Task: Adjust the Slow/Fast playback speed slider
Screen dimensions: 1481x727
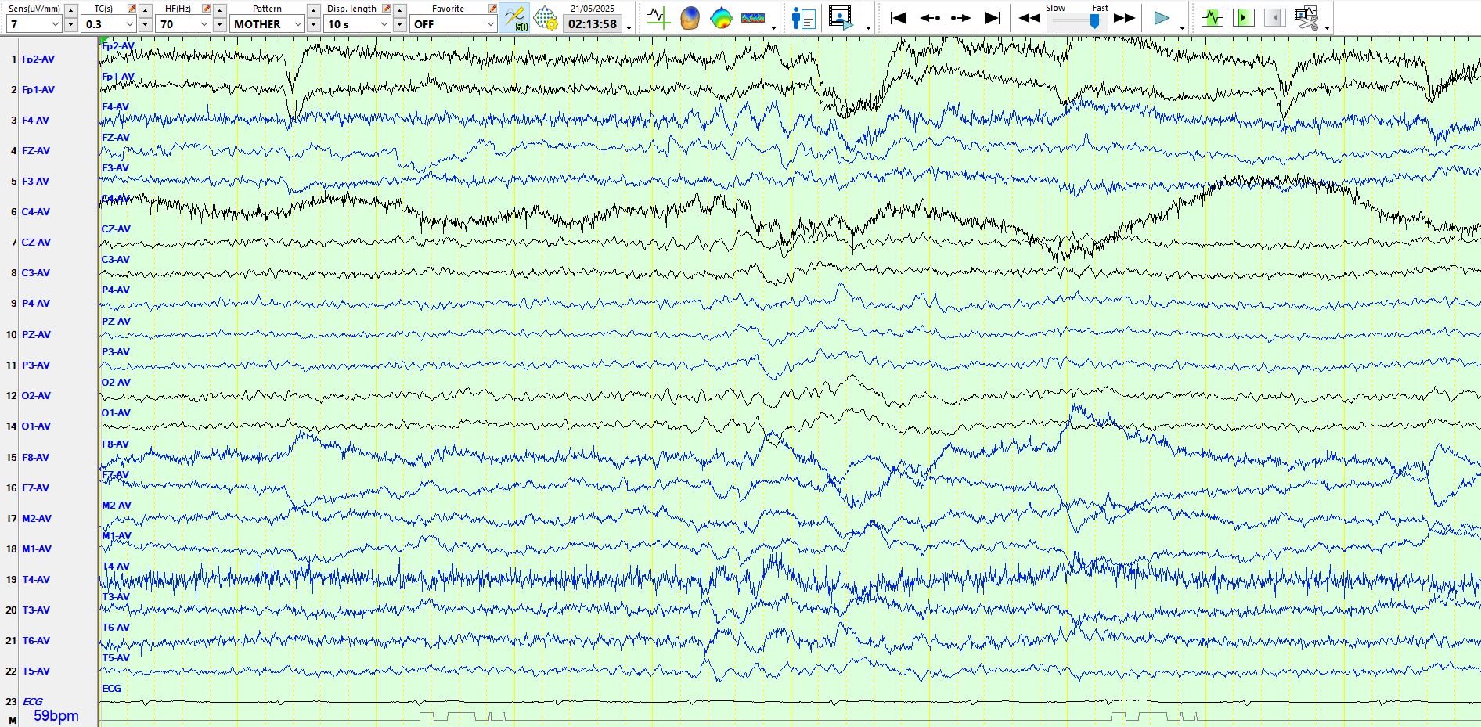Action: point(1076,22)
